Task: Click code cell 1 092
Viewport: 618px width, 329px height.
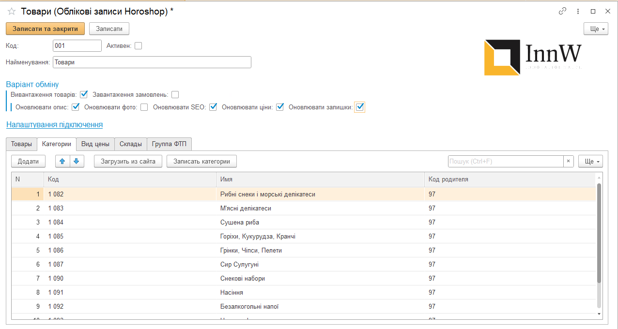Action: click(130, 306)
